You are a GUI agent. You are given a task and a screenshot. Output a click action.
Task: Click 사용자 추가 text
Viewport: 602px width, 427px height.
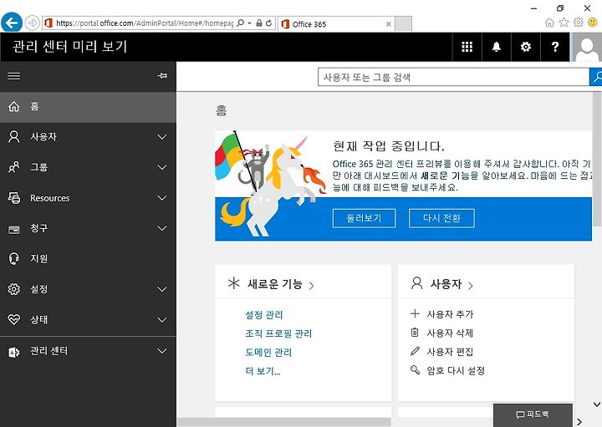(x=451, y=314)
